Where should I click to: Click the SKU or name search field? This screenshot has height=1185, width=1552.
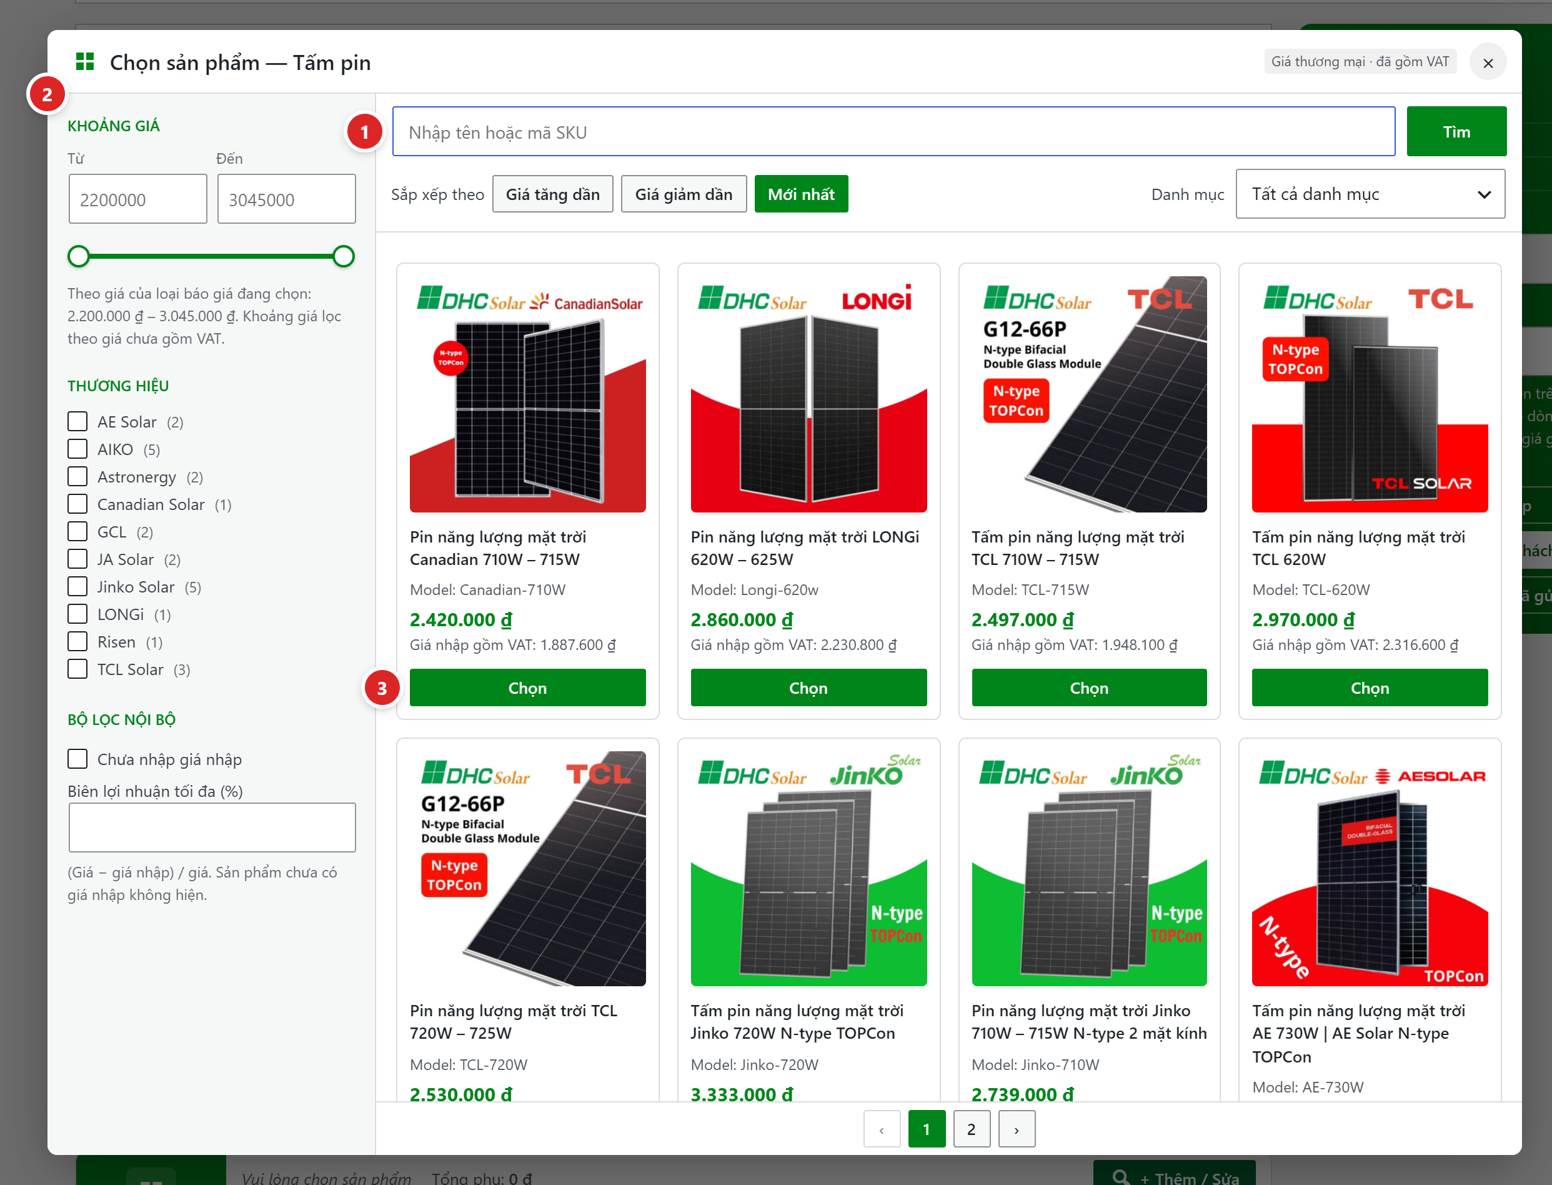(893, 132)
